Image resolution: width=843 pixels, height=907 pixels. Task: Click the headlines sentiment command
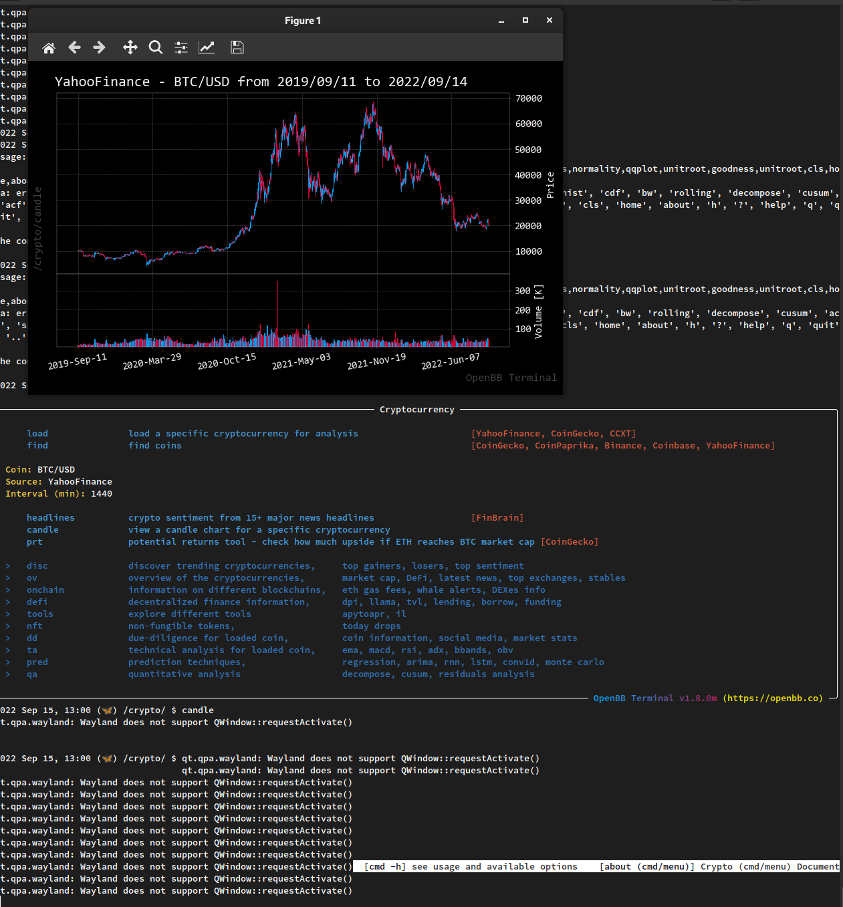click(x=50, y=517)
